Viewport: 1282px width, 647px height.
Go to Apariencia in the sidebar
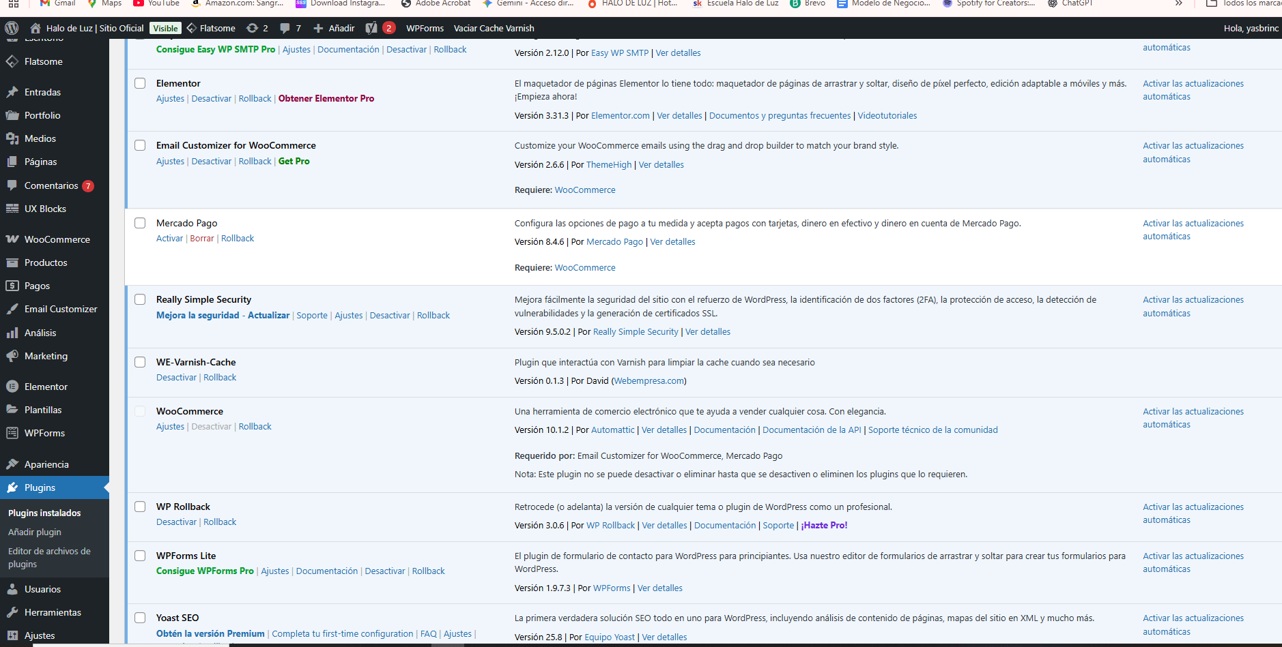pyautogui.click(x=46, y=464)
